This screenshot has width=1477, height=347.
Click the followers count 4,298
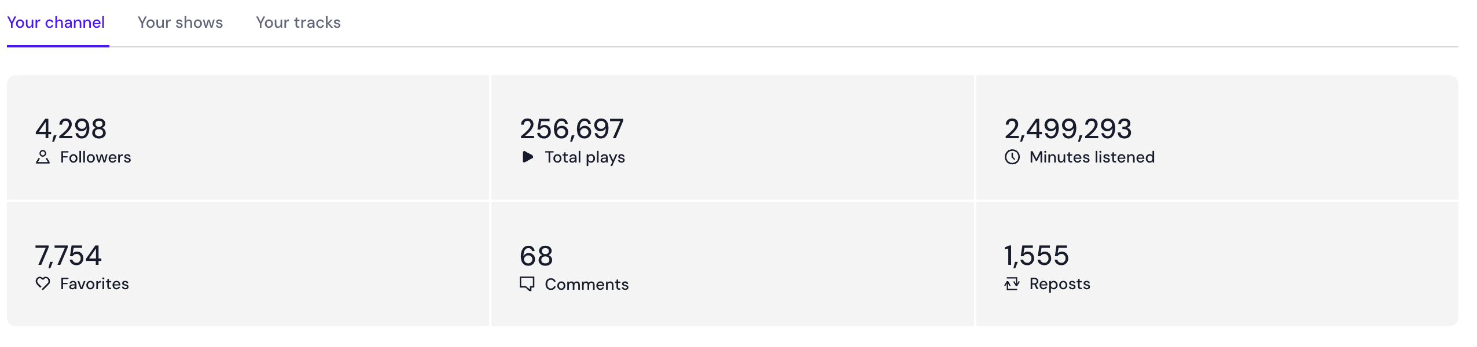(x=71, y=129)
